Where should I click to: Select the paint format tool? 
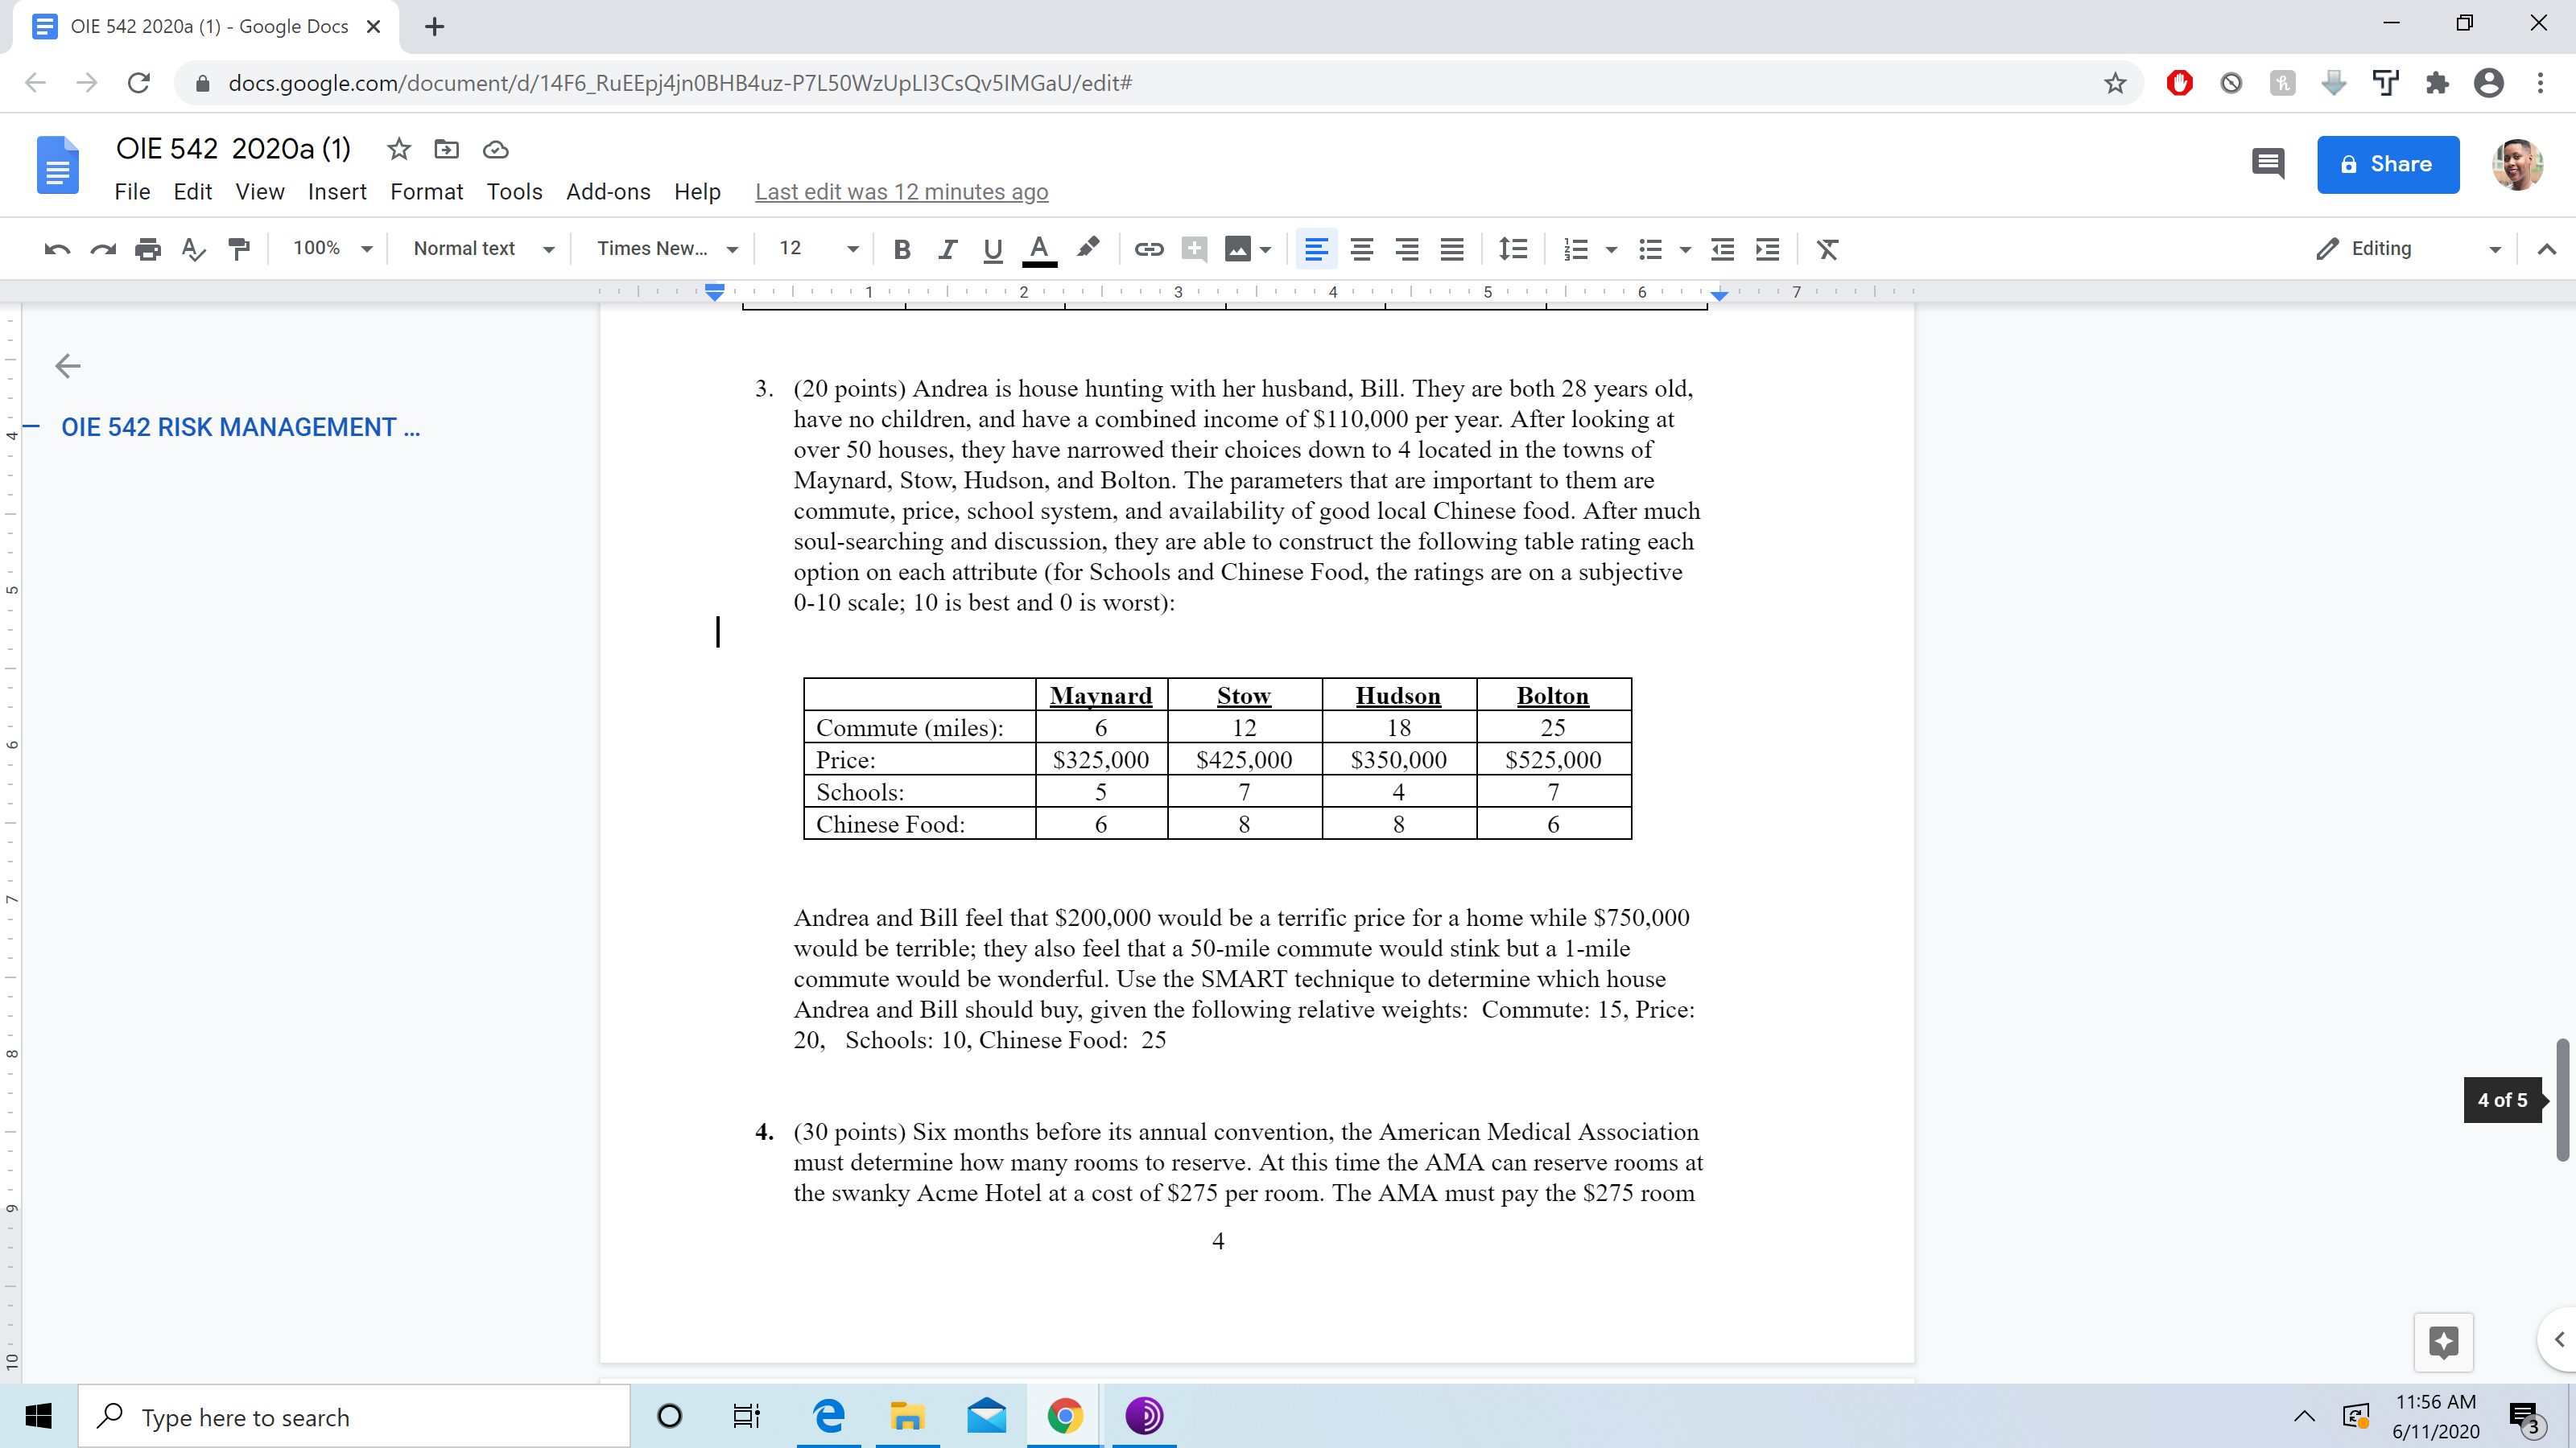pyautogui.click(x=239, y=249)
